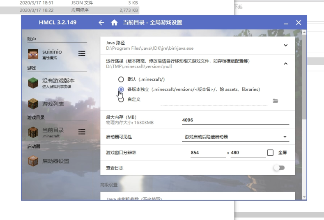Edit the window width field 854

pos(208,153)
